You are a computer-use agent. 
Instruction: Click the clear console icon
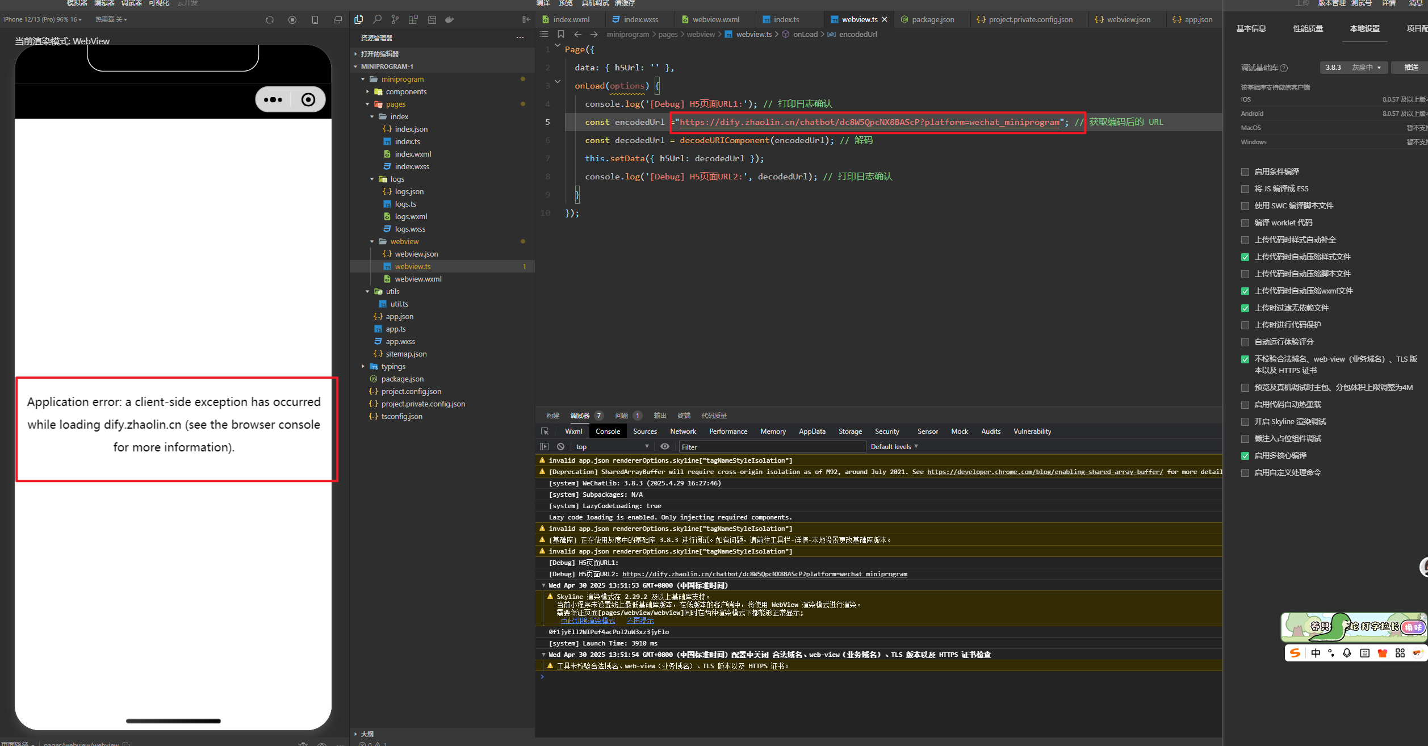560,447
